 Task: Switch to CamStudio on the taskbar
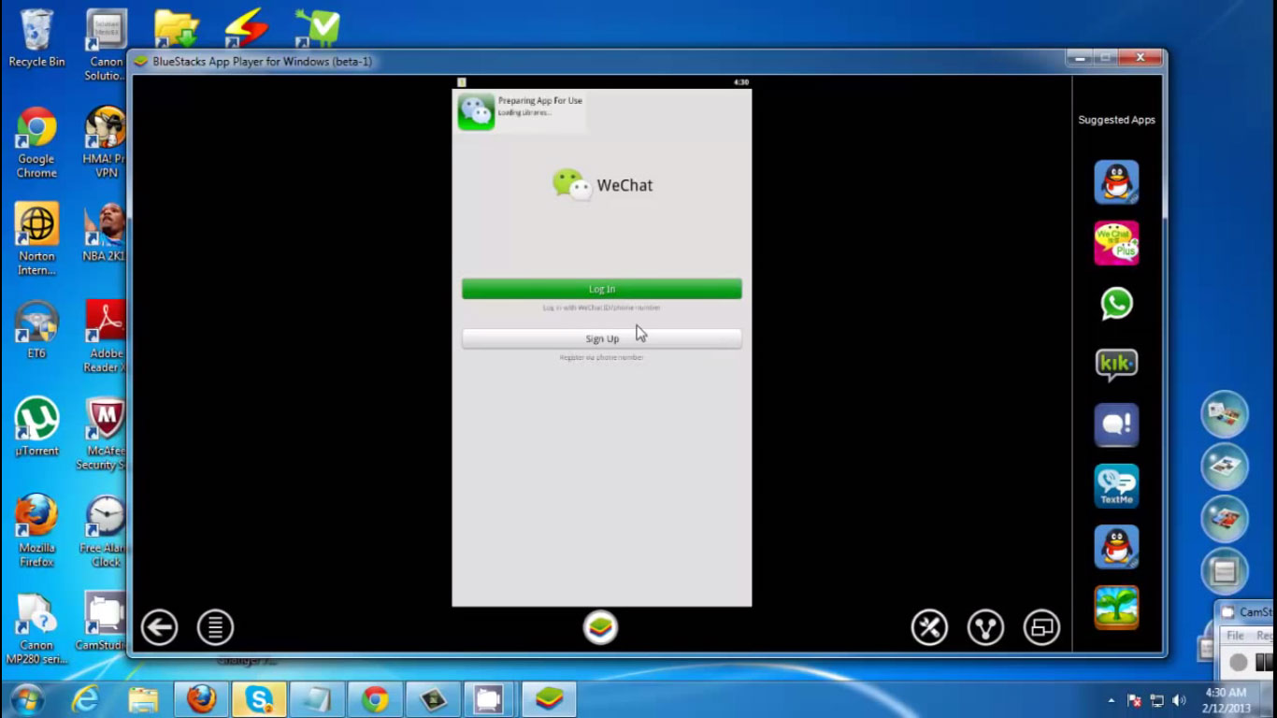(x=491, y=699)
